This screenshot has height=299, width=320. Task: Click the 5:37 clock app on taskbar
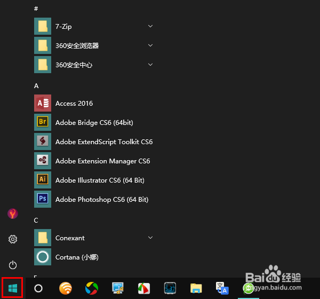(170, 288)
